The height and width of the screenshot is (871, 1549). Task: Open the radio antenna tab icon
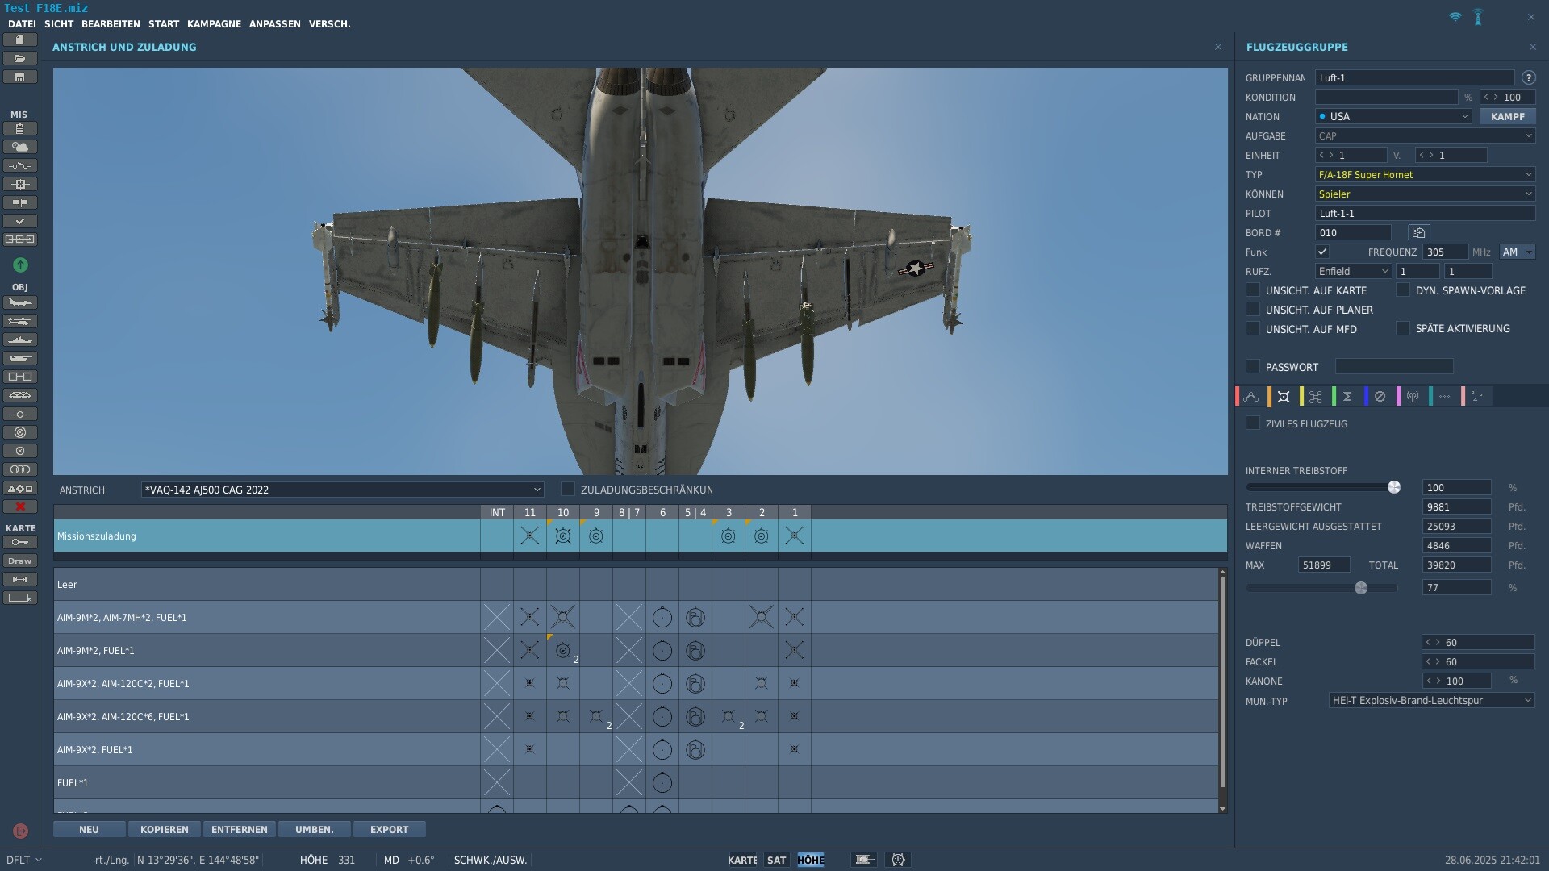pos(1413,396)
